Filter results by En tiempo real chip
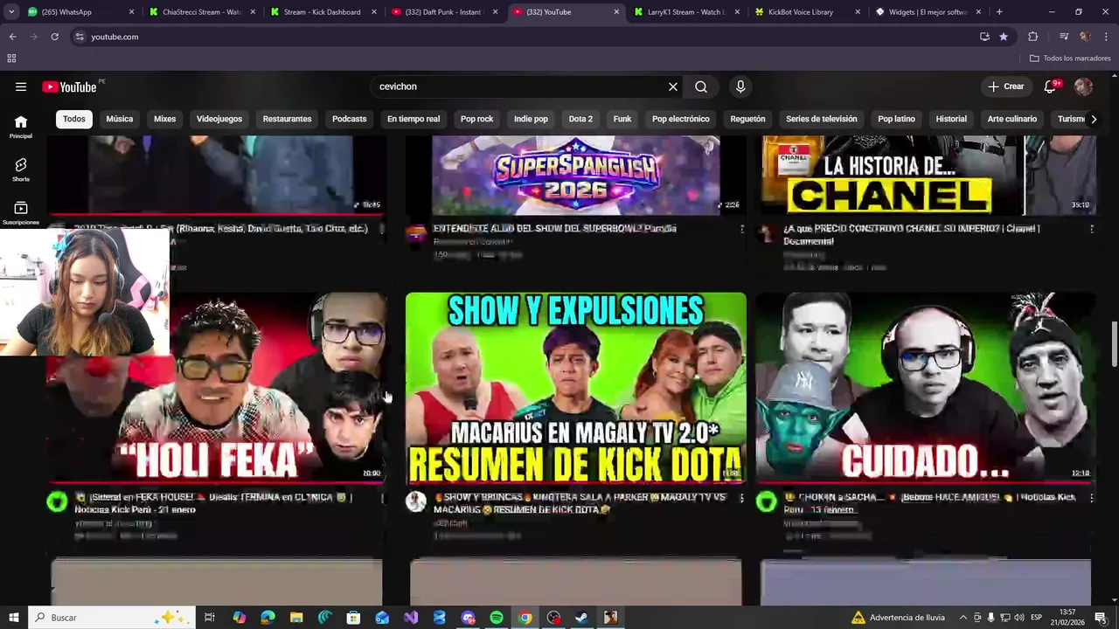The height and width of the screenshot is (629, 1119). (x=414, y=119)
